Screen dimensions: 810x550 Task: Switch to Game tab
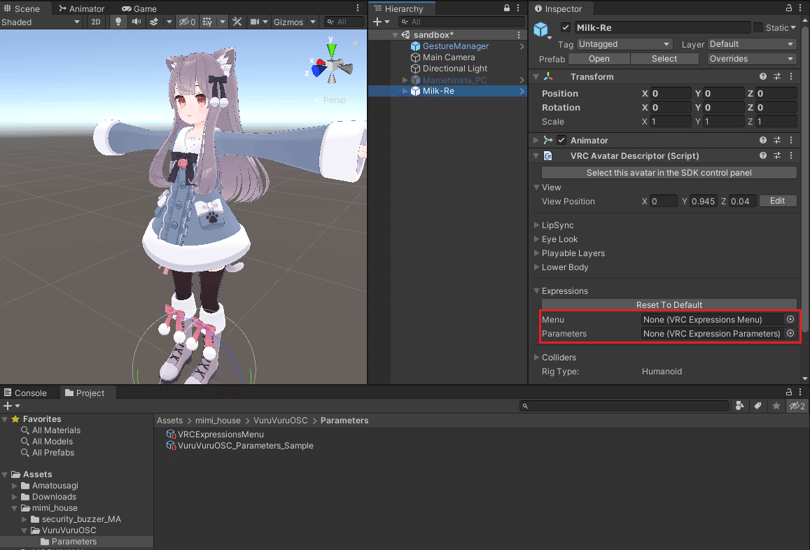[139, 8]
